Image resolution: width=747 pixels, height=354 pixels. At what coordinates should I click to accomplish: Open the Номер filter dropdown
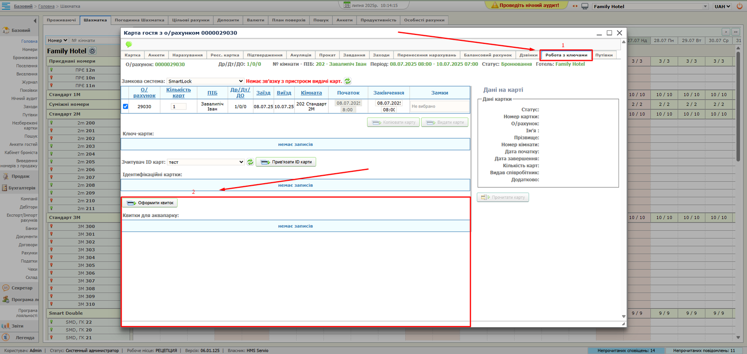click(x=58, y=40)
